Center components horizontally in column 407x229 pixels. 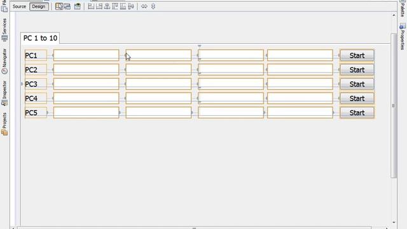coord(107,6)
